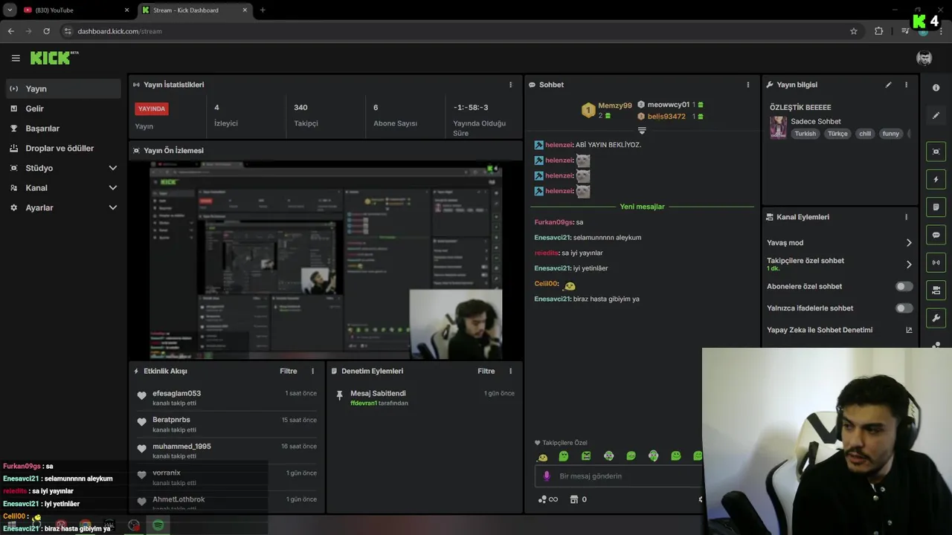
Task: Switch to Stream - Kick Dashboard tab
Action: pyautogui.click(x=195, y=10)
